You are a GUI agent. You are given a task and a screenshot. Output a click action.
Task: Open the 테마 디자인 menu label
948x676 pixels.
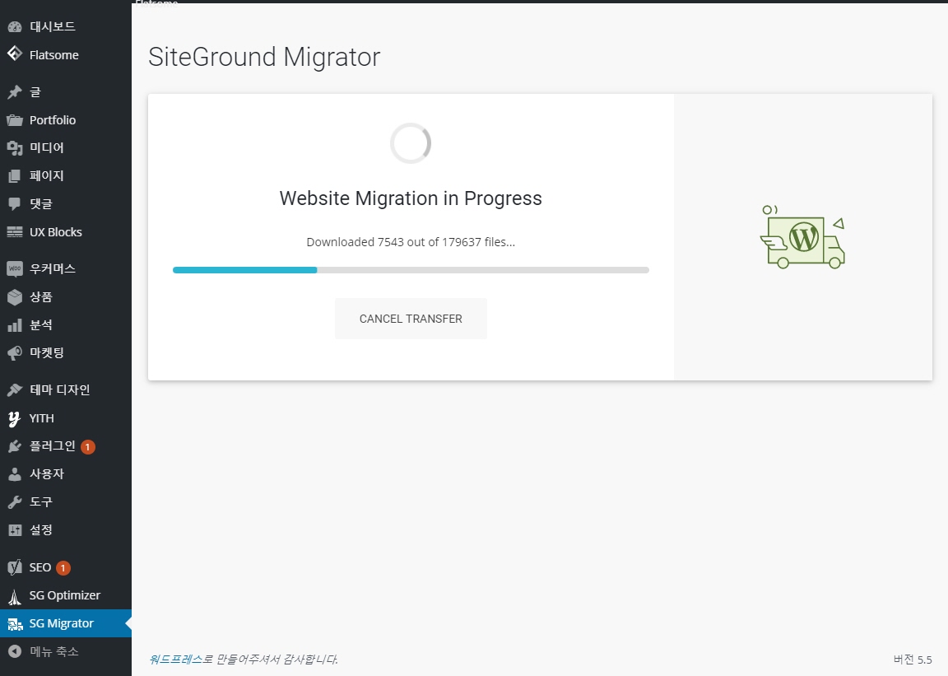(60, 389)
